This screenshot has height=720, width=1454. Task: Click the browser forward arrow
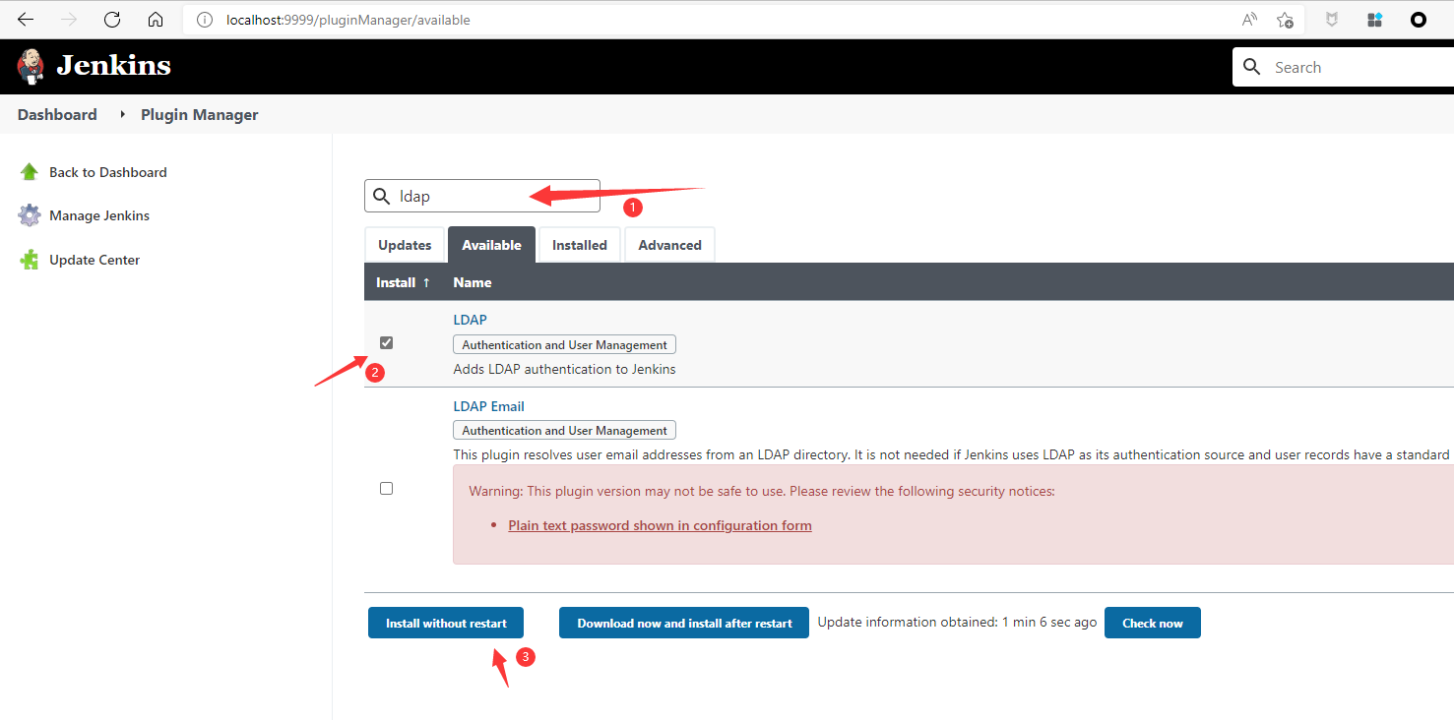point(69,20)
